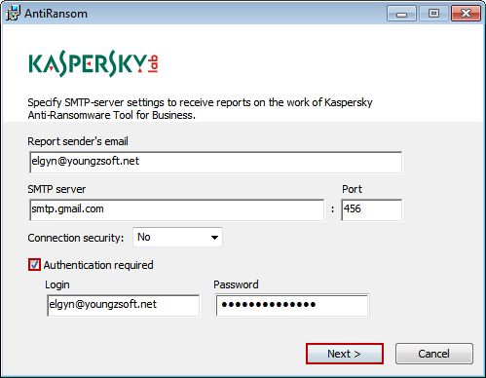
Task: Click the SMTP-server settings description text
Action: coord(200,108)
